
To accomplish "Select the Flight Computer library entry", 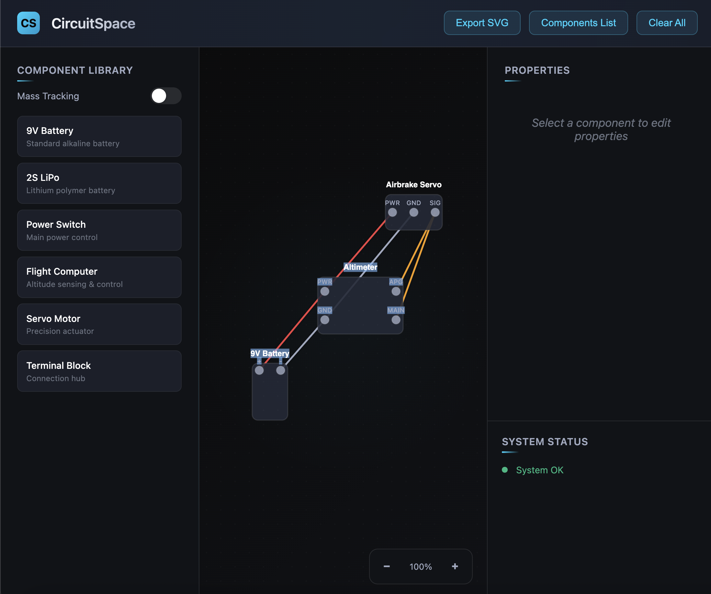I will point(99,277).
